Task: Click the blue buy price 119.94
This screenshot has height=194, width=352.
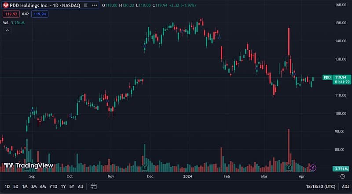Action: pos(41,14)
